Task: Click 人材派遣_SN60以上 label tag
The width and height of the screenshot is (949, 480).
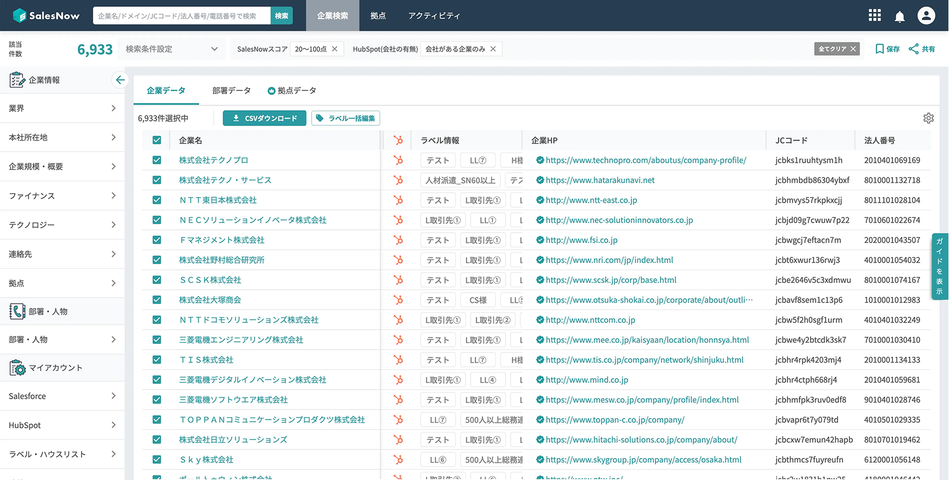Action: point(460,180)
